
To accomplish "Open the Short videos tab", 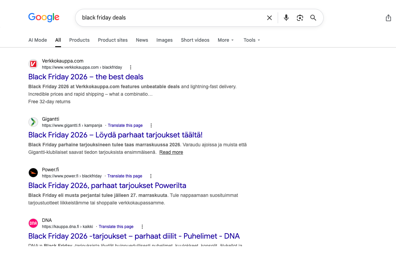I will 195,40.
